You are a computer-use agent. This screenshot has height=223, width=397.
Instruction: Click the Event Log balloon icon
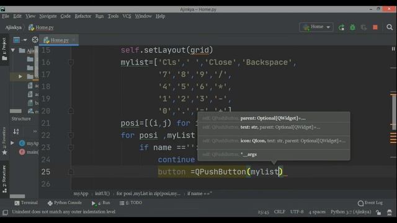pyautogui.click(x=360, y=203)
